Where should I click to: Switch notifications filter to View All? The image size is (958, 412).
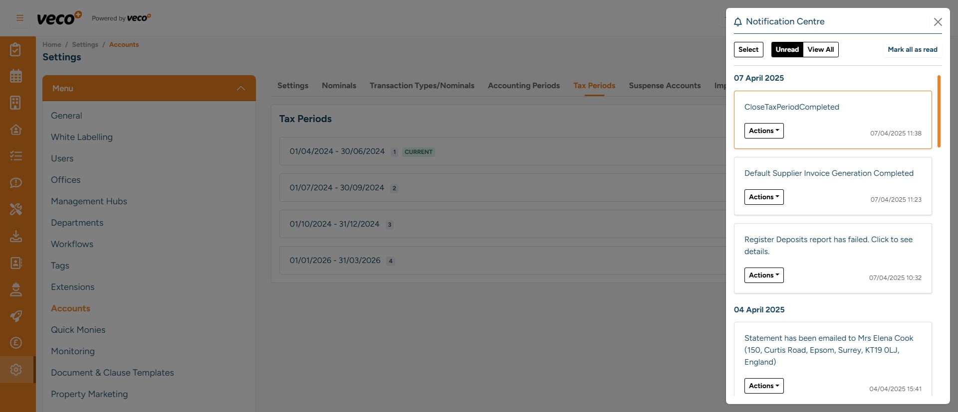pos(820,49)
